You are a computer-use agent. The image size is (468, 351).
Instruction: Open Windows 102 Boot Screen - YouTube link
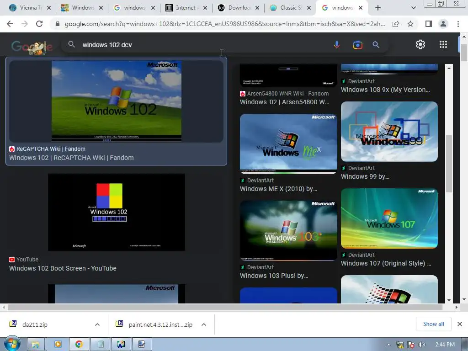(x=63, y=268)
